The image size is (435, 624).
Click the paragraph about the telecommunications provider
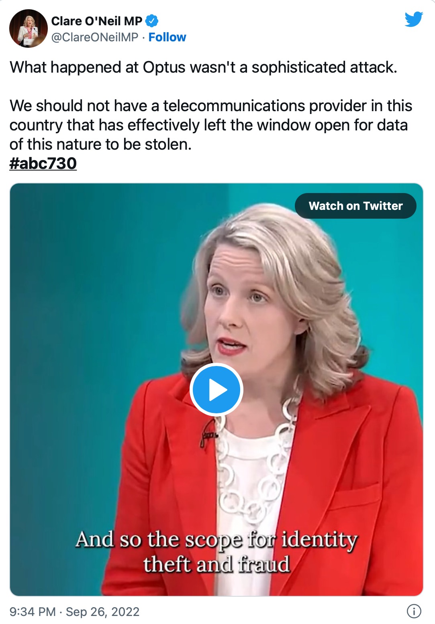210,125
